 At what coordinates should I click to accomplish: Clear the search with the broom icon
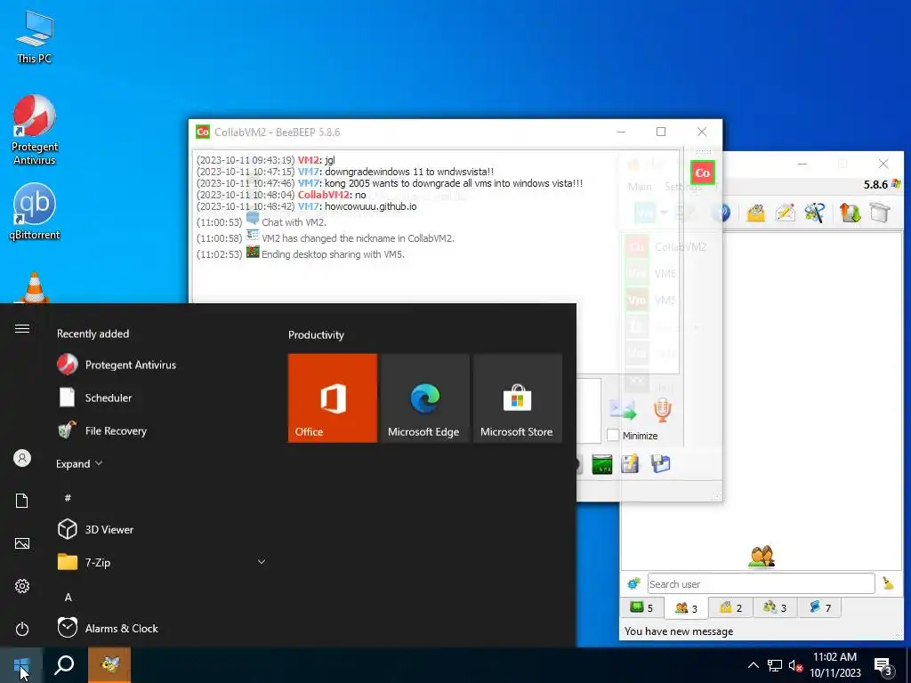pyautogui.click(x=888, y=583)
